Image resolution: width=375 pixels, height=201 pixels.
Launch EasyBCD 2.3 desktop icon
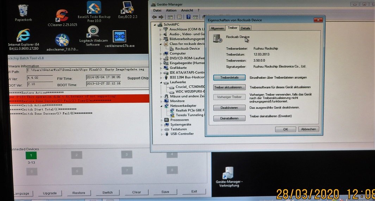click(x=128, y=10)
